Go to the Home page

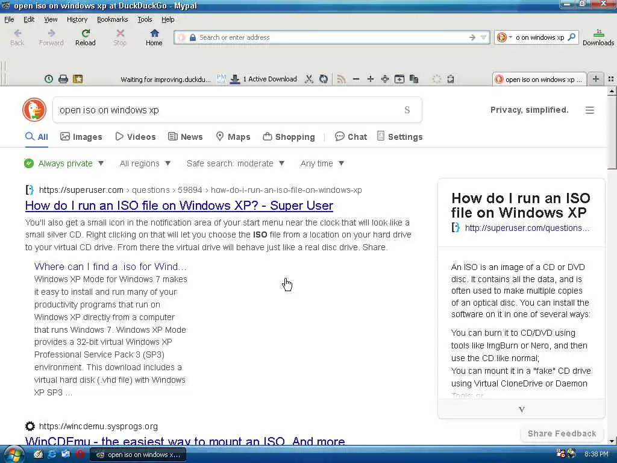coord(154,37)
